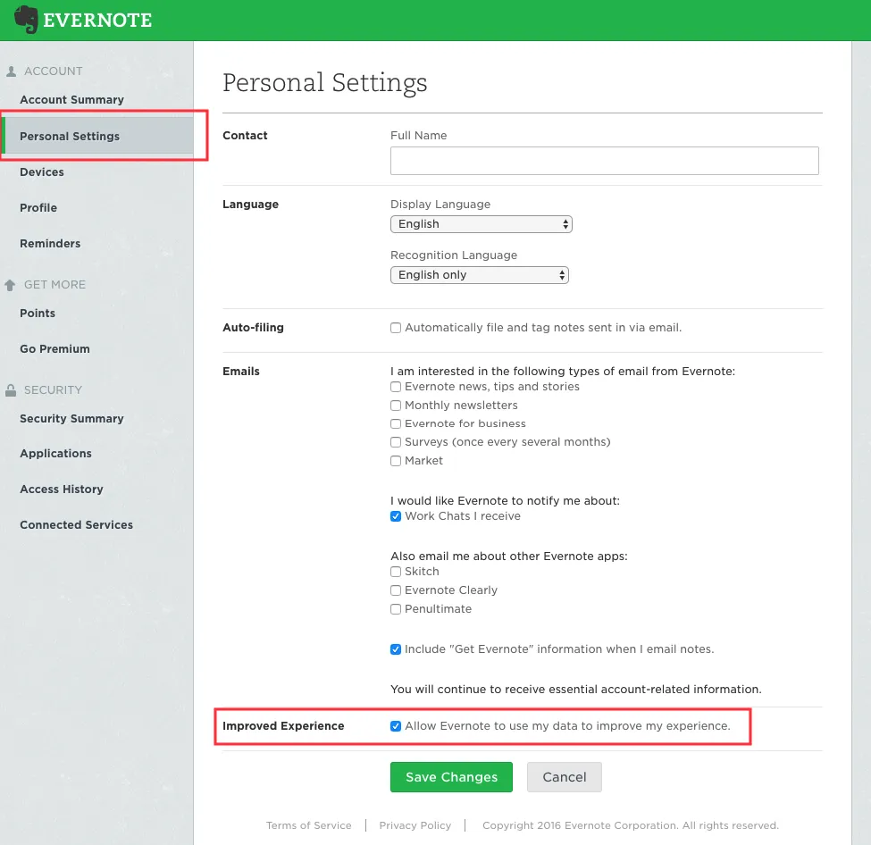
Task: Check the Monthly newsletters option
Action: coord(396,406)
